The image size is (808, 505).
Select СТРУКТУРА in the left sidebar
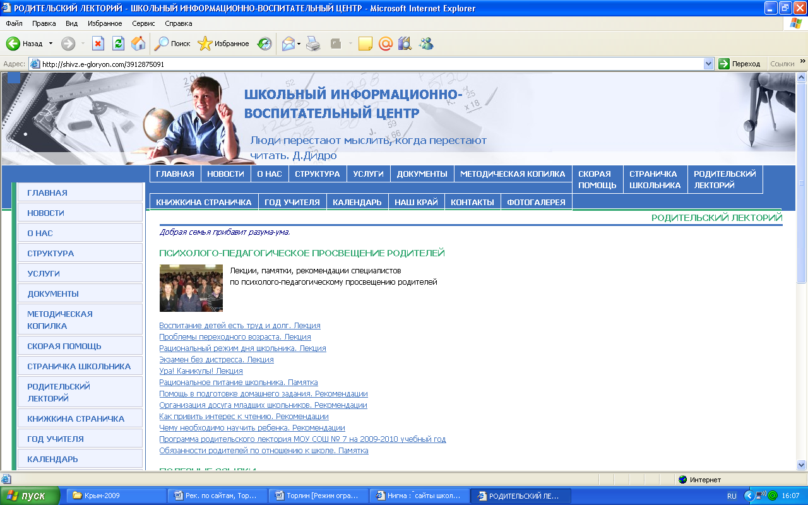pyautogui.click(x=80, y=253)
